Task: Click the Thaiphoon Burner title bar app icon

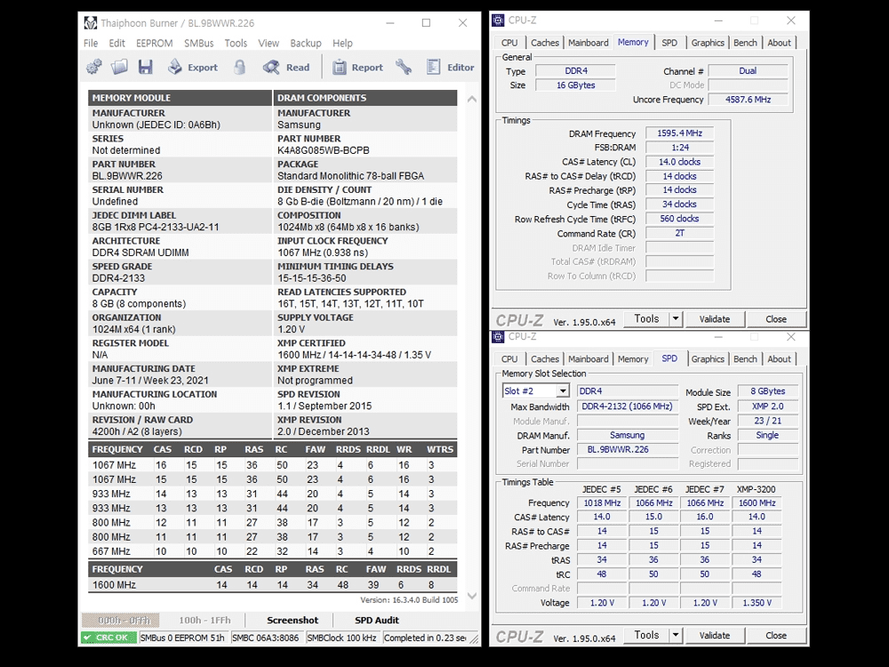Action: pyautogui.click(x=90, y=23)
